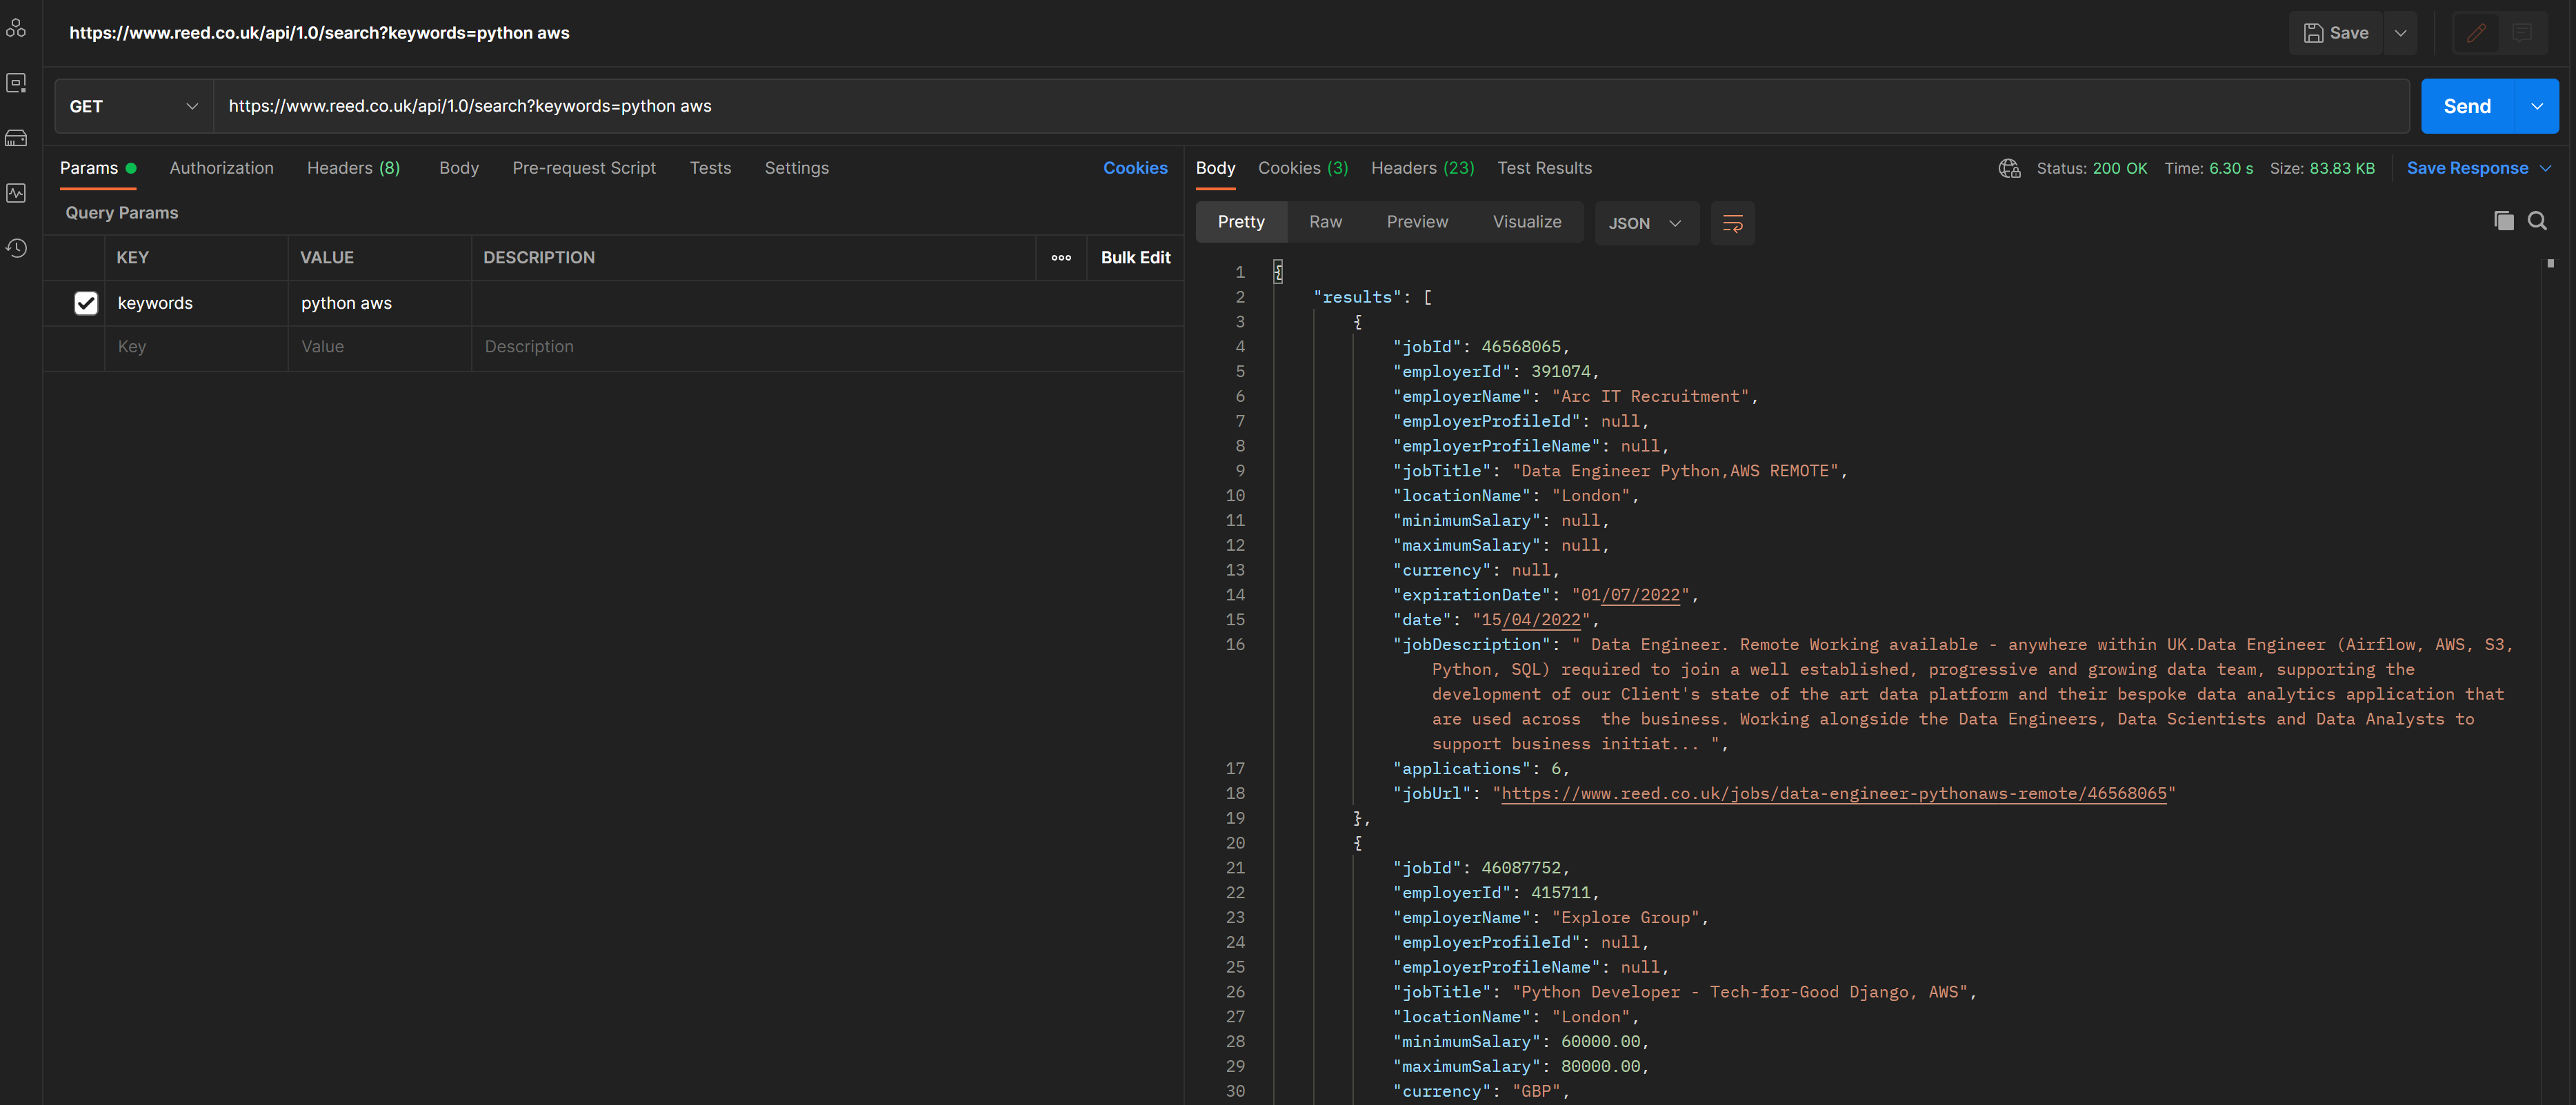2576x1105 pixels.
Task: Click the request URL input field
Action: coord(1311,106)
